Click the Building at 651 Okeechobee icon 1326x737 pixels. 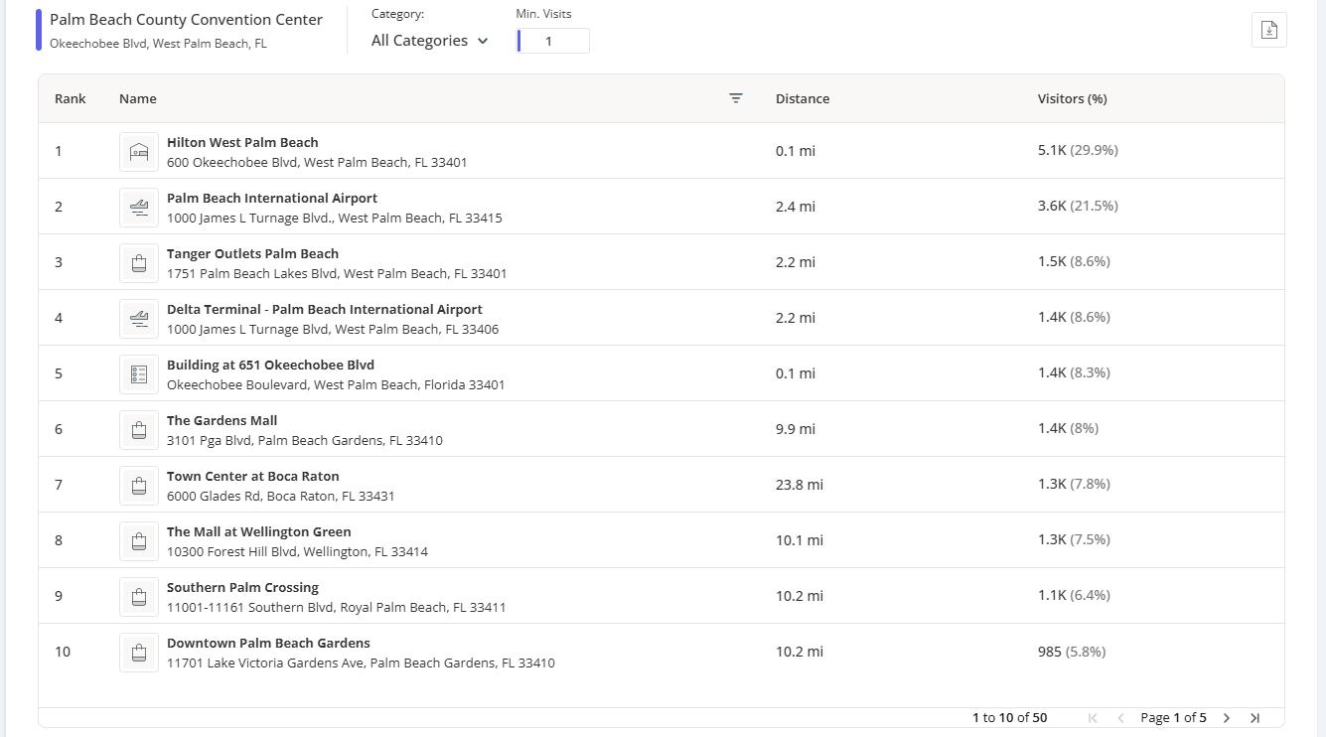click(x=139, y=374)
